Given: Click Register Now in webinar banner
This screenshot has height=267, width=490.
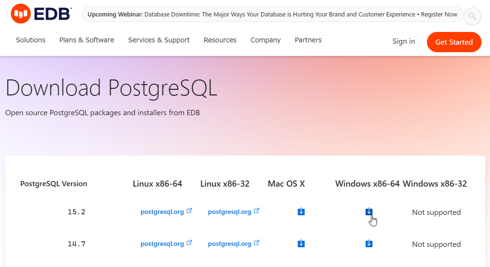Looking at the screenshot, I should point(439,15).
